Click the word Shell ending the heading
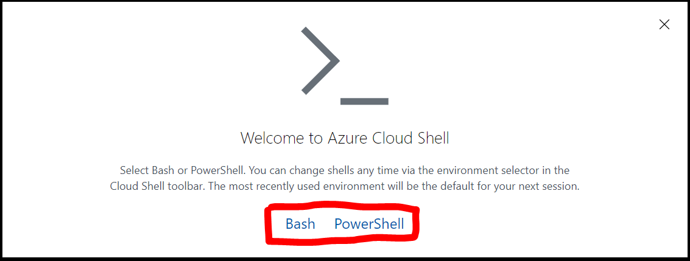Viewport: 690px width, 261px height. pyautogui.click(x=431, y=138)
